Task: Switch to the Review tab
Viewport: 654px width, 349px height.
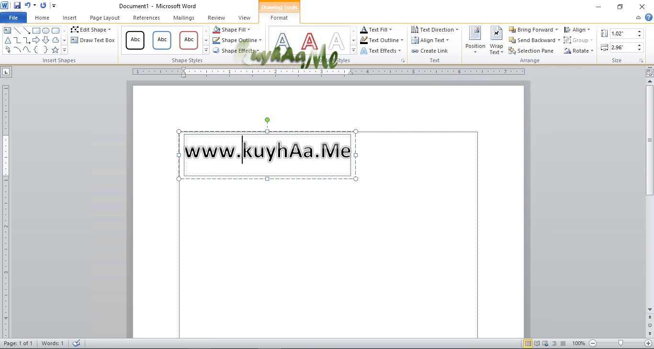Action: (216, 18)
